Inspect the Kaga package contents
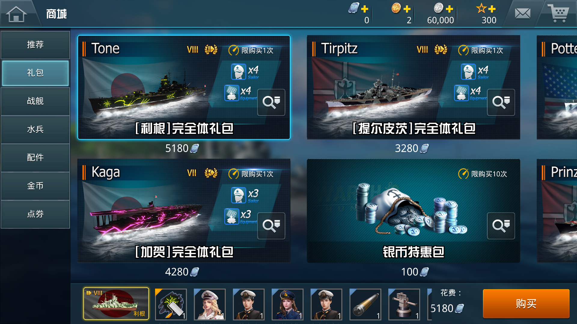This screenshot has height=324, width=577. point(271,226)
